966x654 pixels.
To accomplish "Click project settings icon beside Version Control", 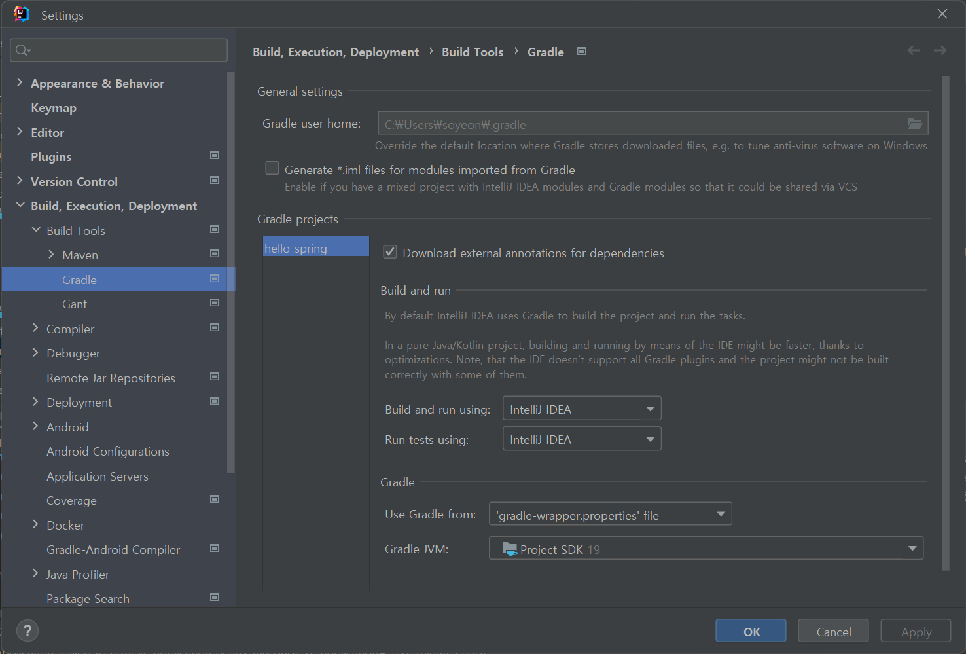I will coord(214,180).
